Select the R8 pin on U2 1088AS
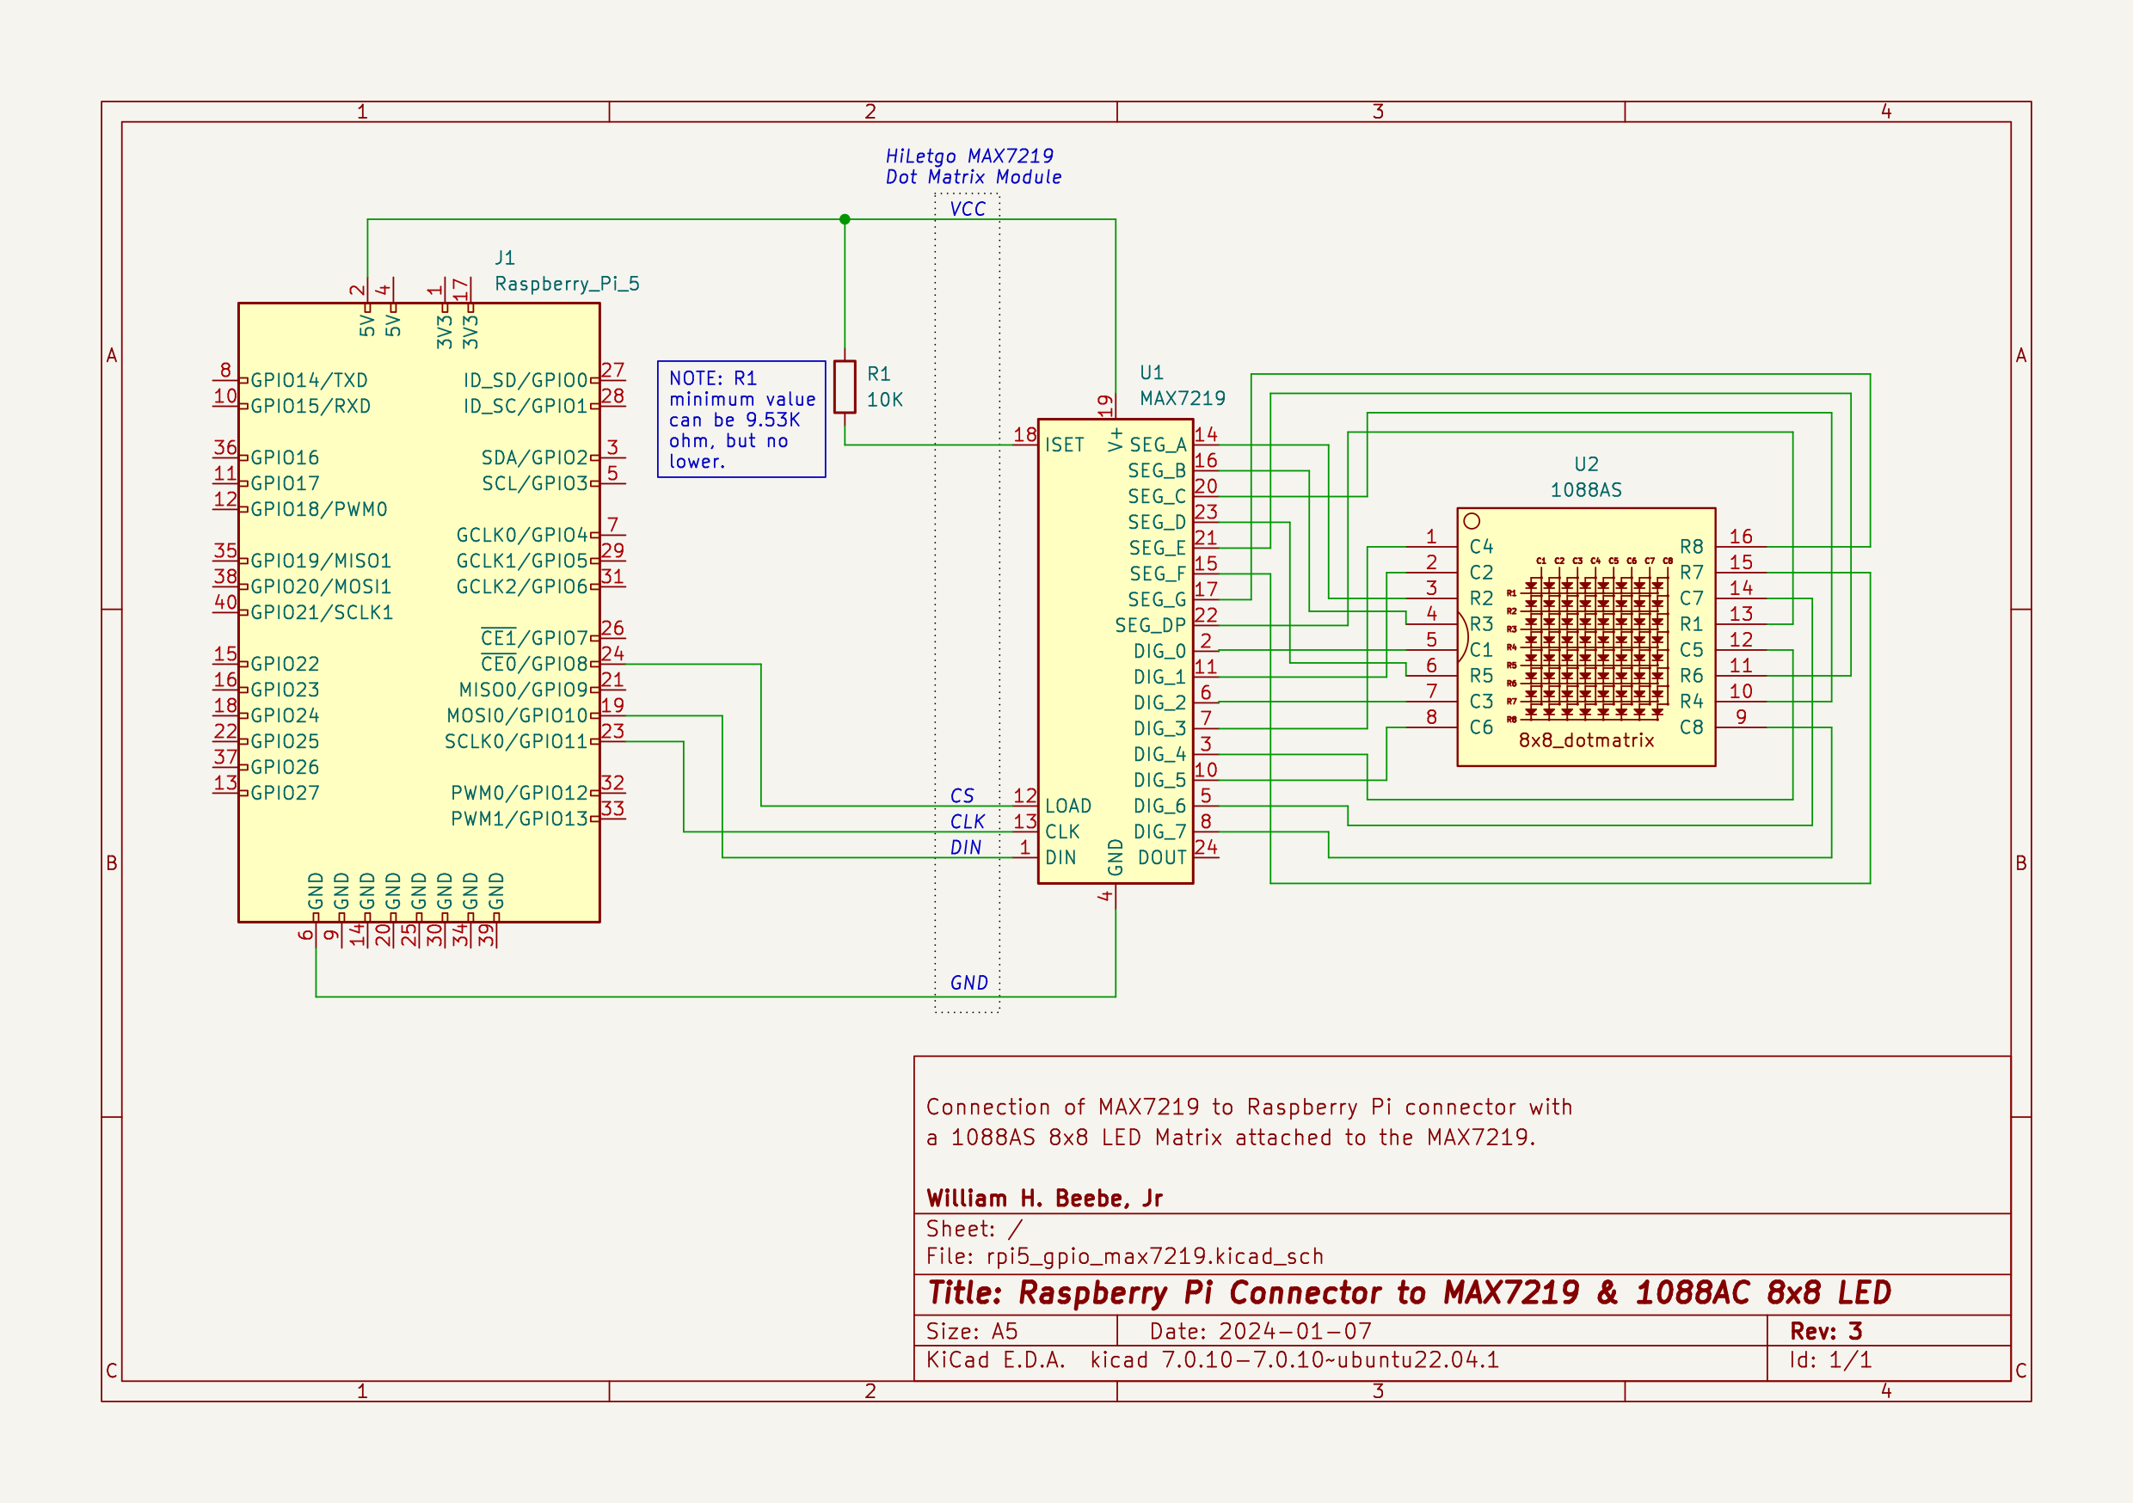The width and height of the screenshot is (2133, 1503). (x=1692, y=546)
